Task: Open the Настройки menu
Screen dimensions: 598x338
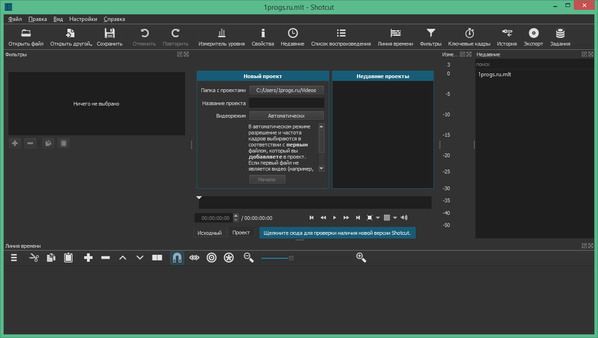Action: [83, 19]
